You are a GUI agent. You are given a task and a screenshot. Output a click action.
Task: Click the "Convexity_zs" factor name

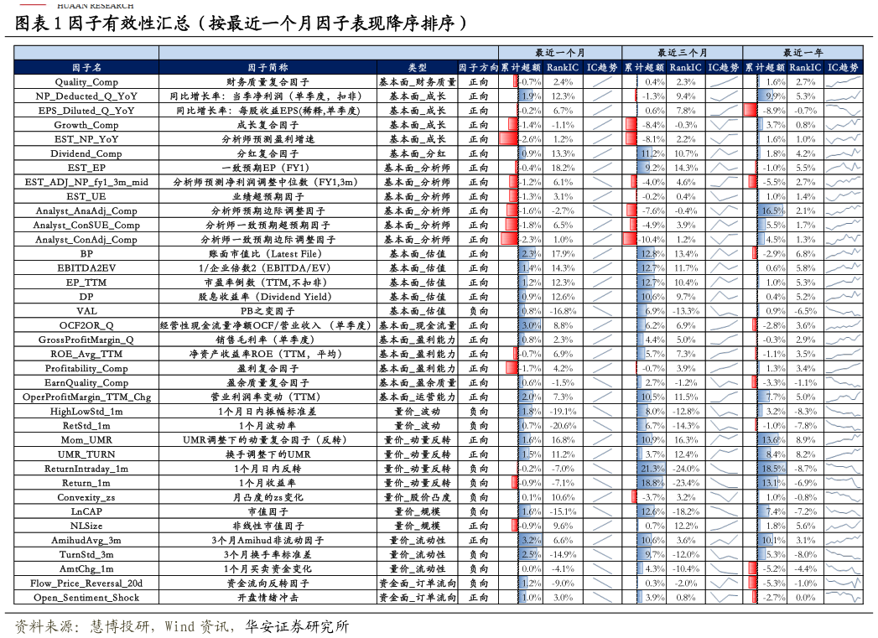tap(86, 497)
